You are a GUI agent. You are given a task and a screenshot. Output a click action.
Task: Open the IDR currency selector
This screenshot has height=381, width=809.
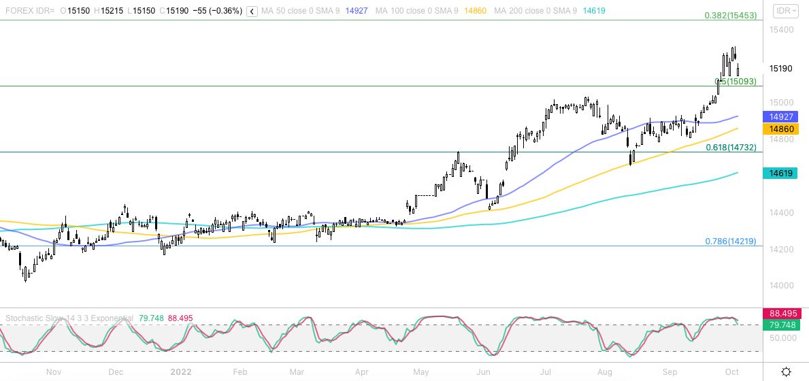click(x=786, y=11)
